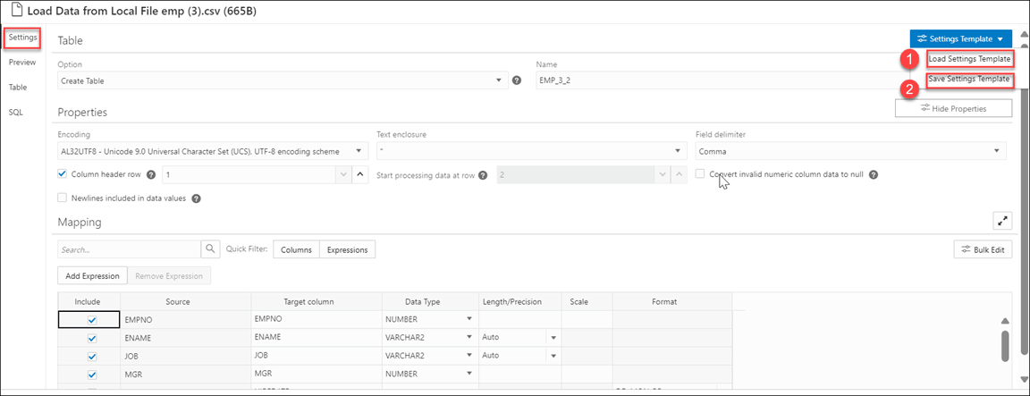Open the Settings Template dropdown button
This screenshot has width=1030, height=396.
click(960, 39)
